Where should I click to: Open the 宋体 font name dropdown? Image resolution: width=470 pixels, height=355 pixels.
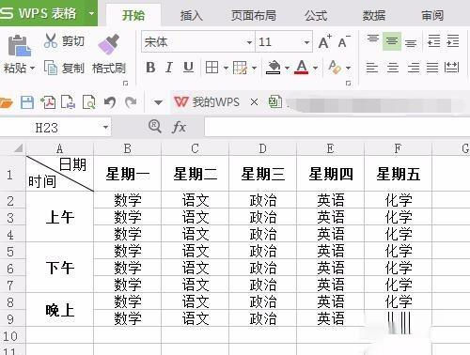pos(249,42)
